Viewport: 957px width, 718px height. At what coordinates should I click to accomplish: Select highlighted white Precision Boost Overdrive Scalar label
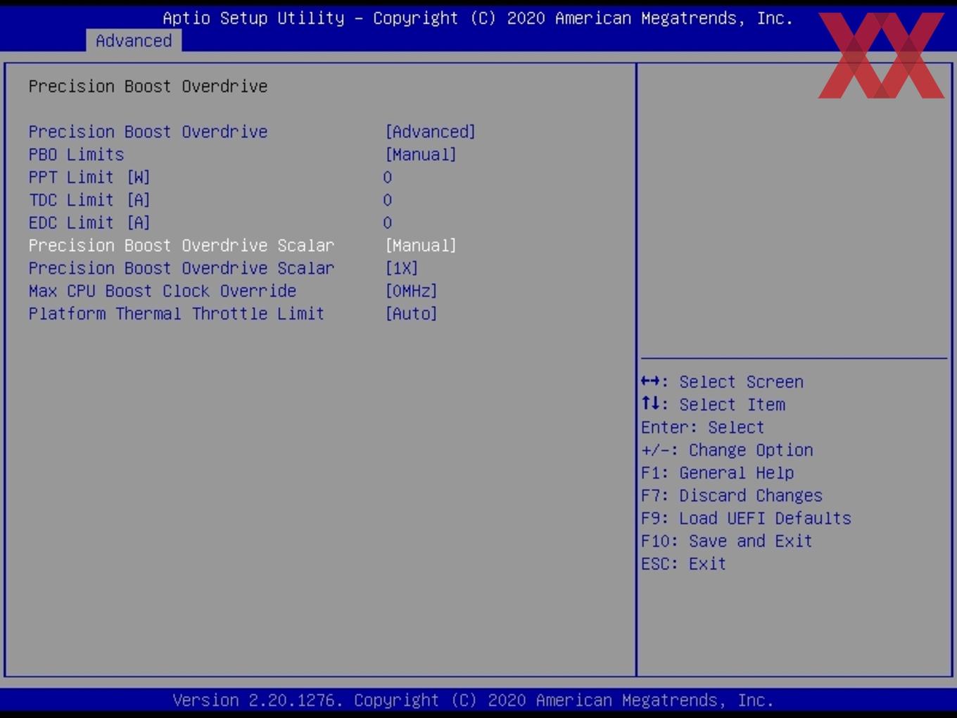click(x=182, y=245)
